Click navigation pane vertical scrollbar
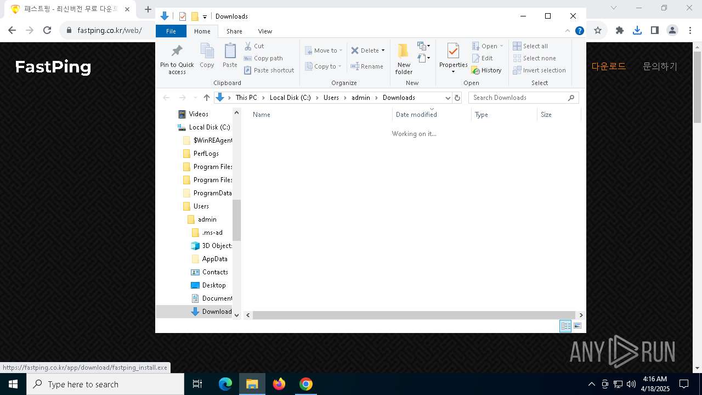 pyautogui.click(x=237, y=220)
